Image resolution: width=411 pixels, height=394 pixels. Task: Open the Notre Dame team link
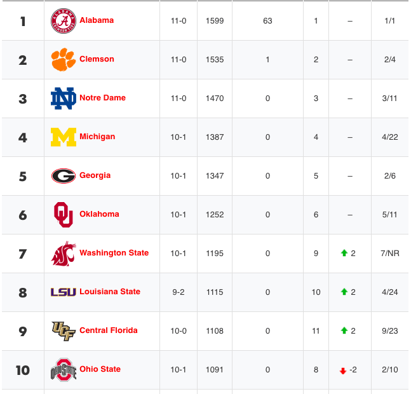tap(103, 98)
